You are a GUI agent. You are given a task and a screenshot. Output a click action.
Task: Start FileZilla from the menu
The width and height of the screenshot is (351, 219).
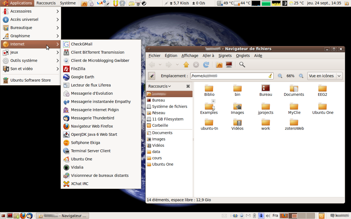tap(101, 69)
